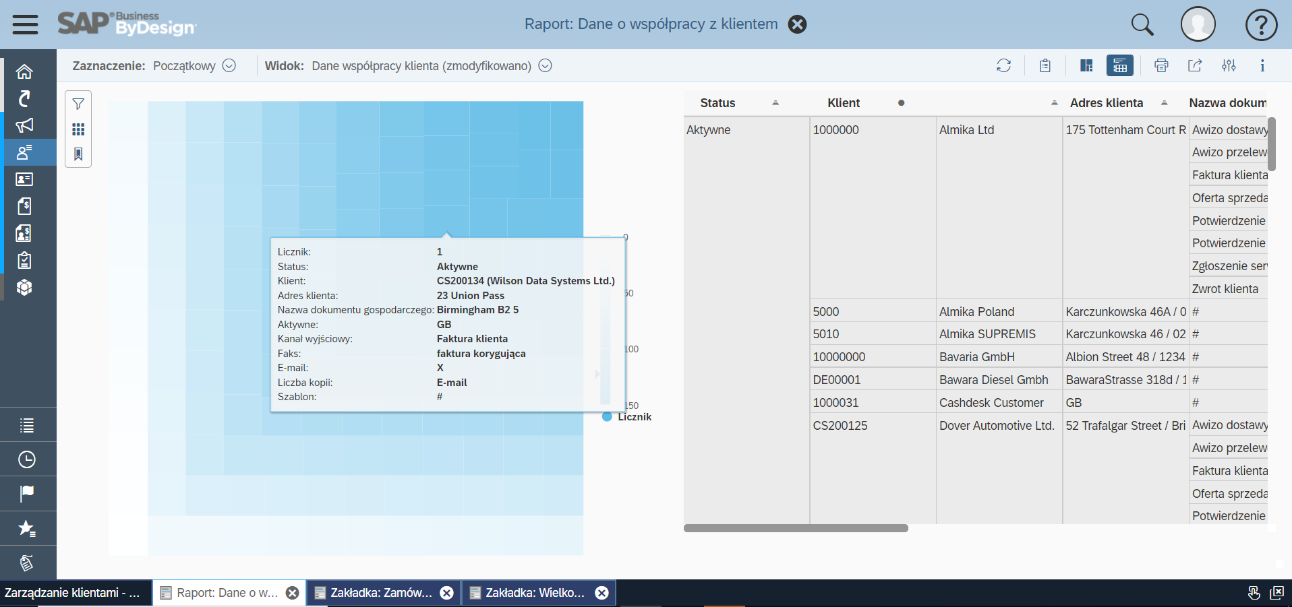1292x607 pixels.
Task: Click the Nazwa dokum column header
Action: (x=1227, y=103)
